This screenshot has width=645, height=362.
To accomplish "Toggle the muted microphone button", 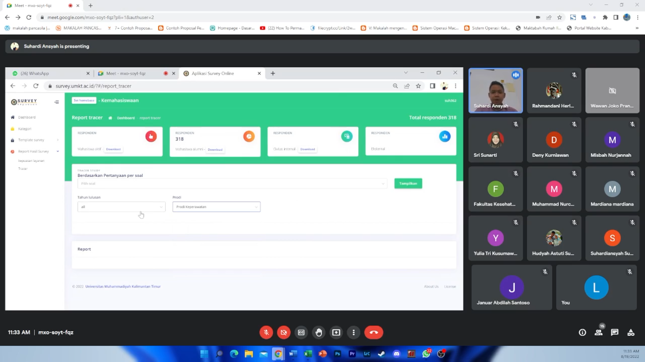I will point(266,332).
